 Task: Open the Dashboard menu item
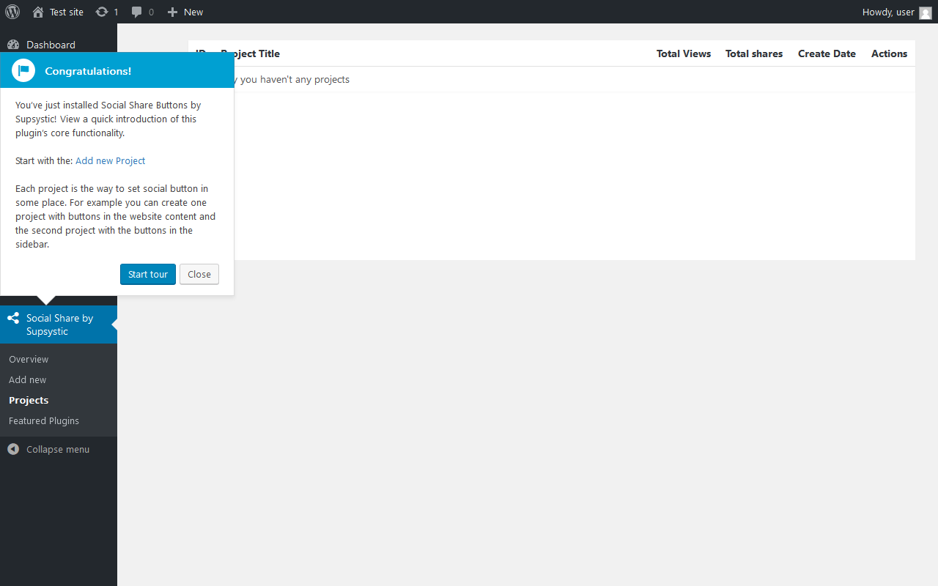tap(59, 45)
